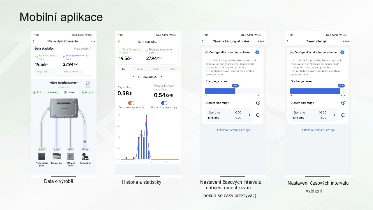Tap the Photovoltaic panel icon
The width and height of the screenshot is (373, 210).
42,156
